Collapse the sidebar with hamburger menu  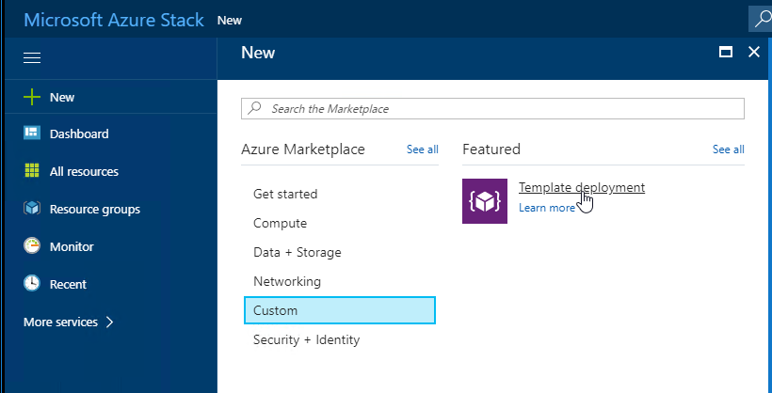point(32,58)
